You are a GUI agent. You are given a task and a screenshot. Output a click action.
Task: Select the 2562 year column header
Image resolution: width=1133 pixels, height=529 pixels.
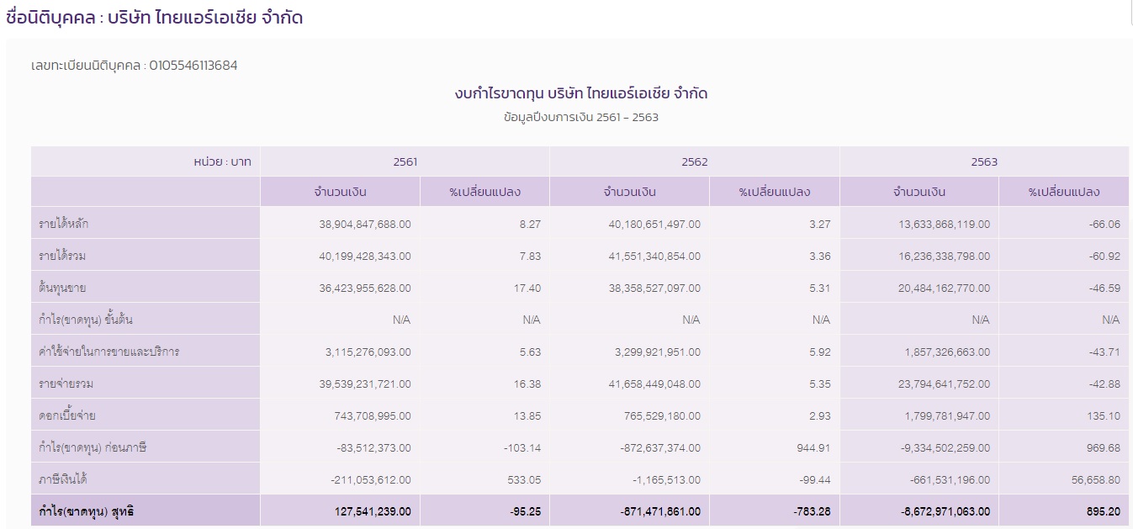click(x=694, y=161)
